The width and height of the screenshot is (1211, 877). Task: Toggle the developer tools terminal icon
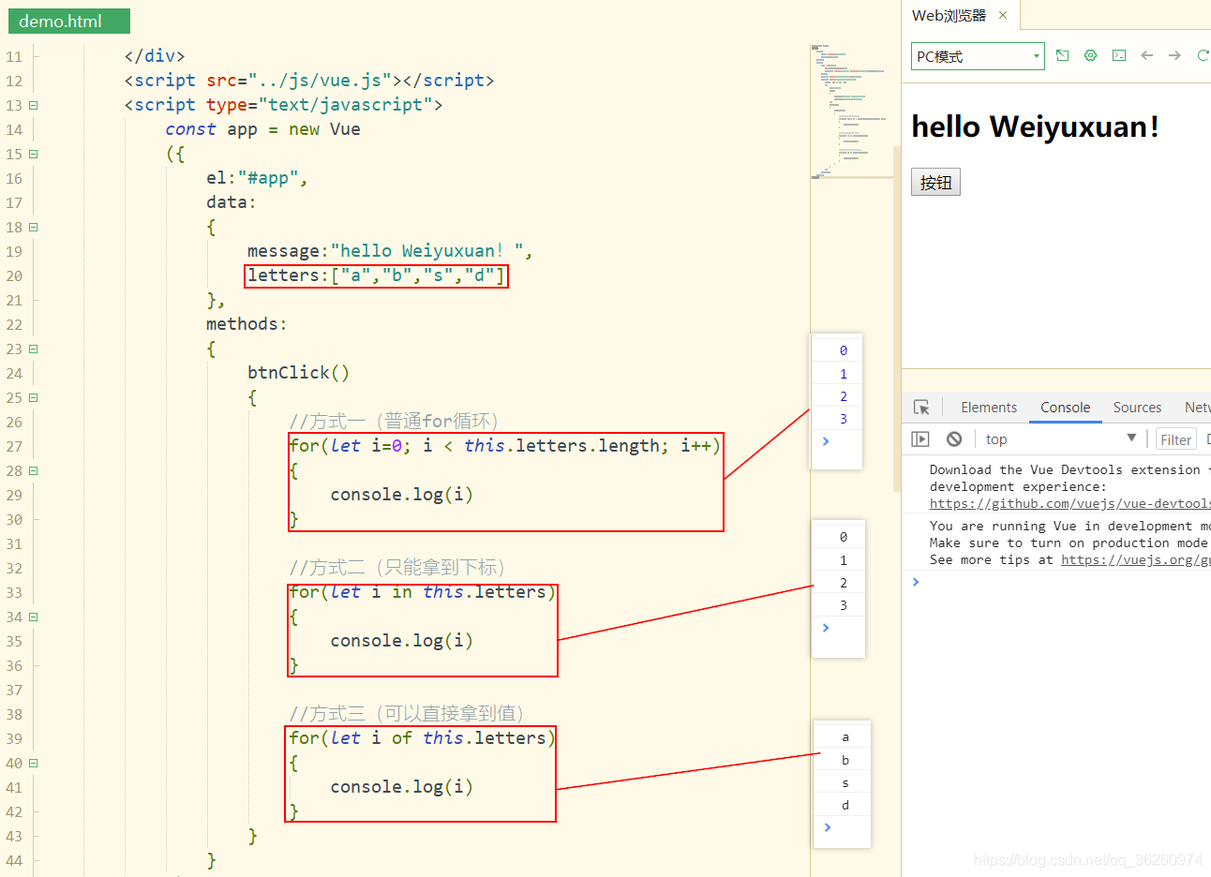[x=1119, y=55]
